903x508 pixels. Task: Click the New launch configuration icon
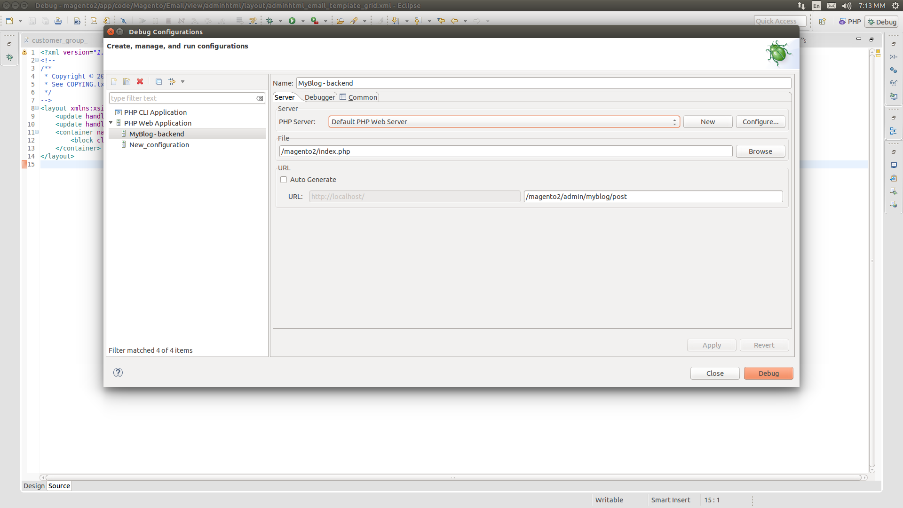pyautogui.click(x=114, y=82)
